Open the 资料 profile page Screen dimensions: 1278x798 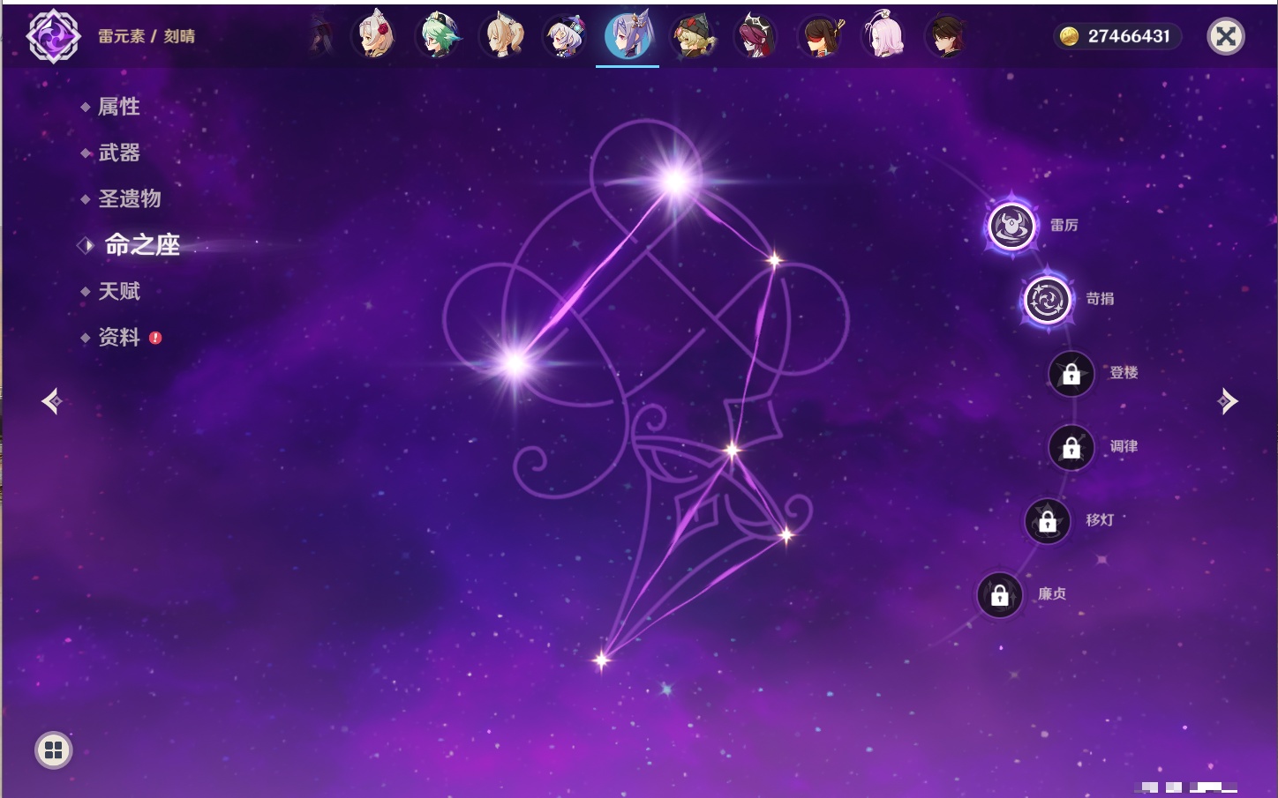(x=119, y=337)
